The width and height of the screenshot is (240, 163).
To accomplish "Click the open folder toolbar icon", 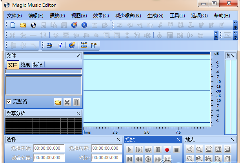I will [x=23, y=25].
